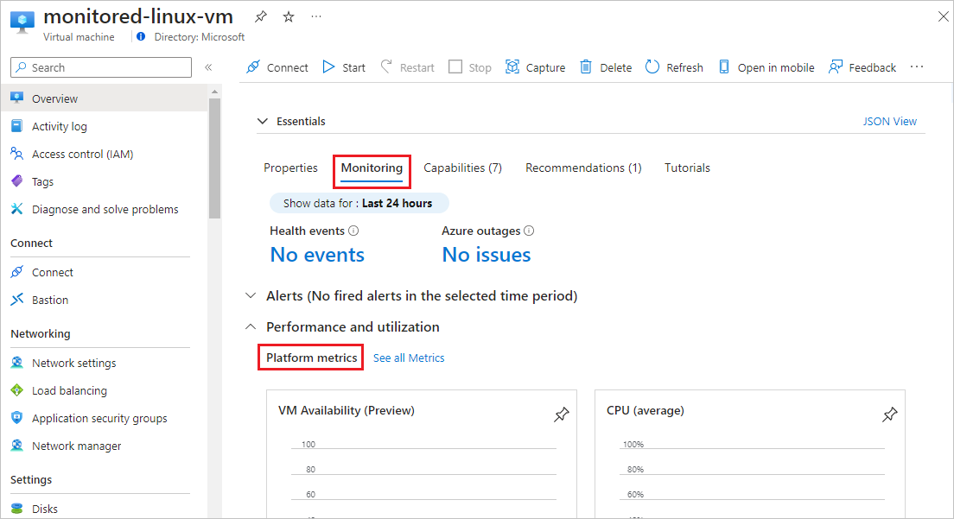Collapse the Essentials section

[263, 121]
